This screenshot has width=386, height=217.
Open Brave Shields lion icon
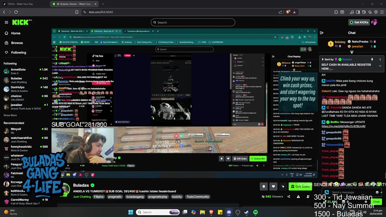click(x=288, y=12)
